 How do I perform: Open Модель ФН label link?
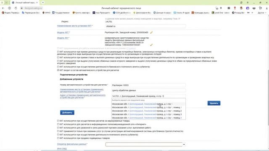(x=63, y=38)
